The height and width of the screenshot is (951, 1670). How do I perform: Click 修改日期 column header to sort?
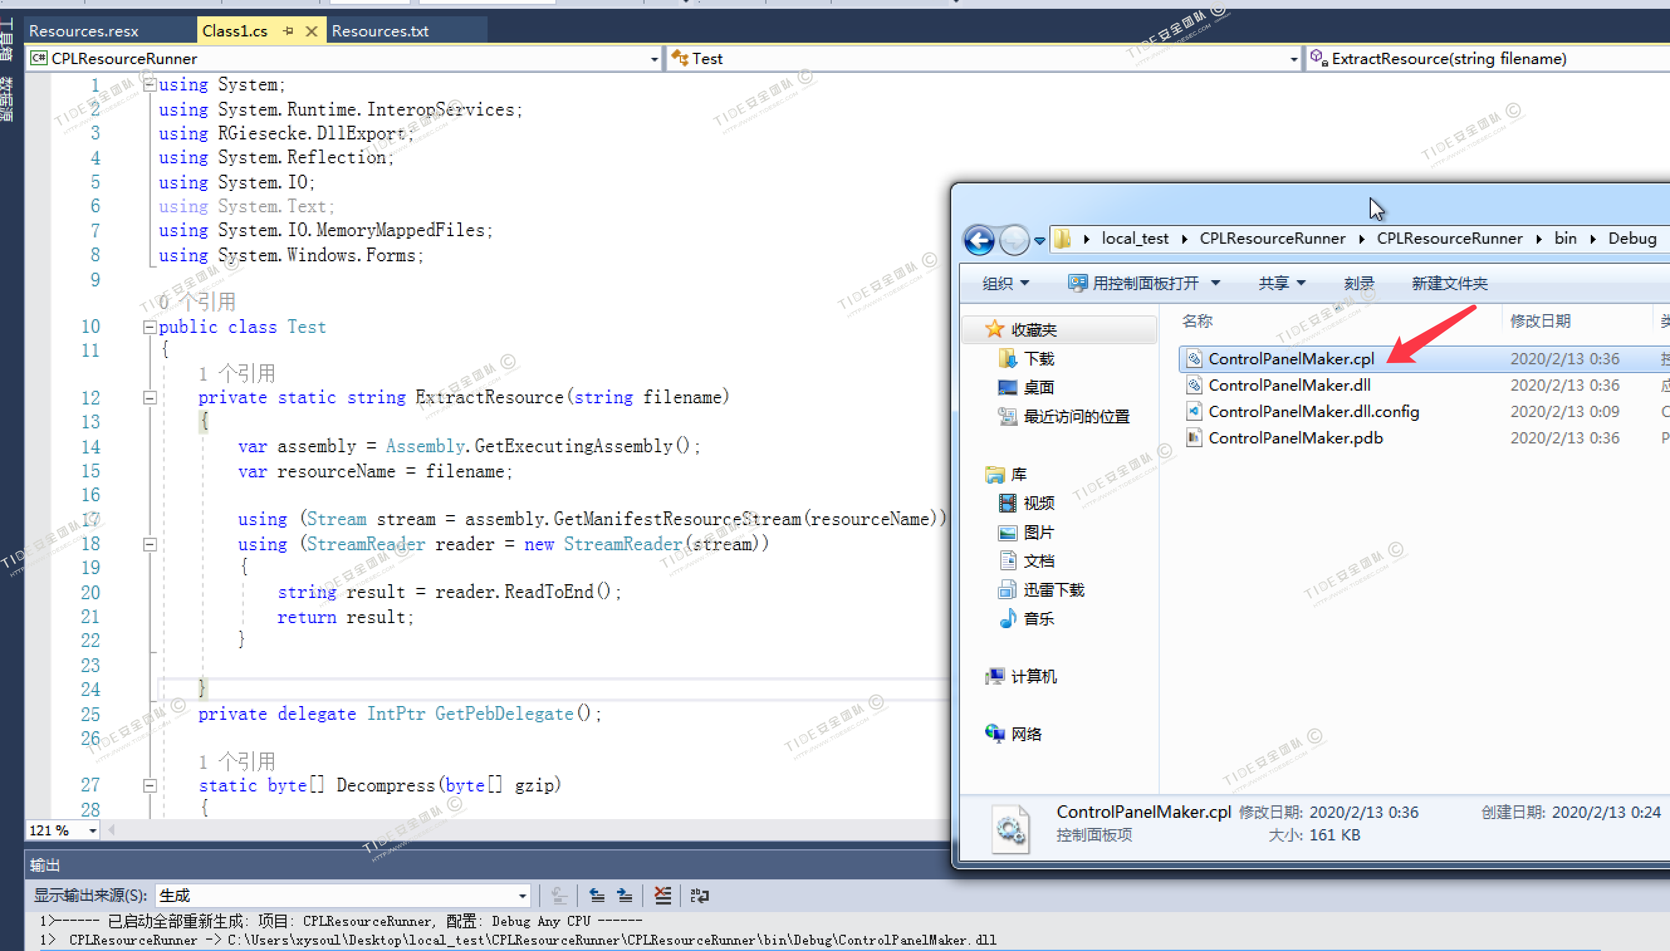1540,321
